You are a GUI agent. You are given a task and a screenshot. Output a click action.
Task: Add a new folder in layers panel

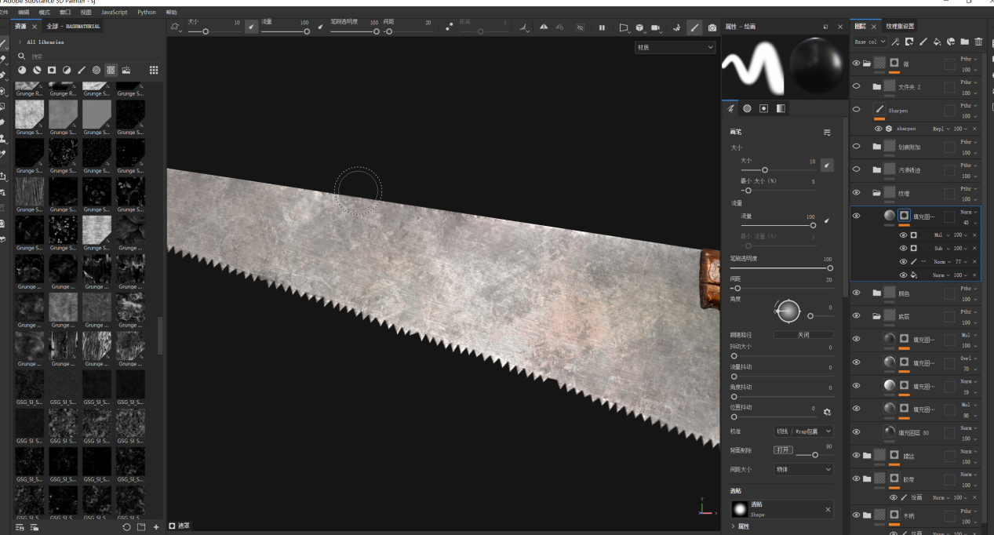964,42
